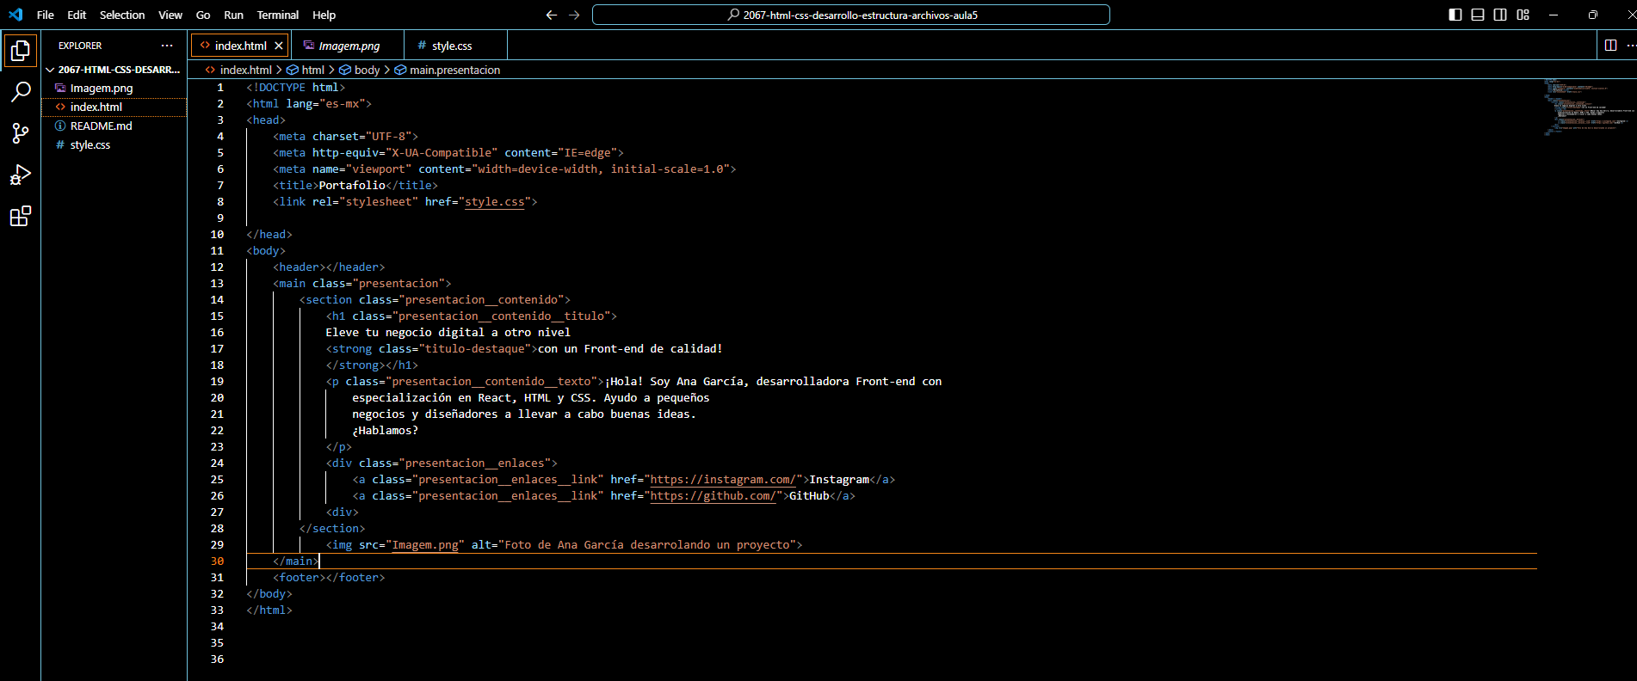Click the VS Code logo icon
Image resolution: width=1637 pixels, height=681 pixels.
coord(15,15)
